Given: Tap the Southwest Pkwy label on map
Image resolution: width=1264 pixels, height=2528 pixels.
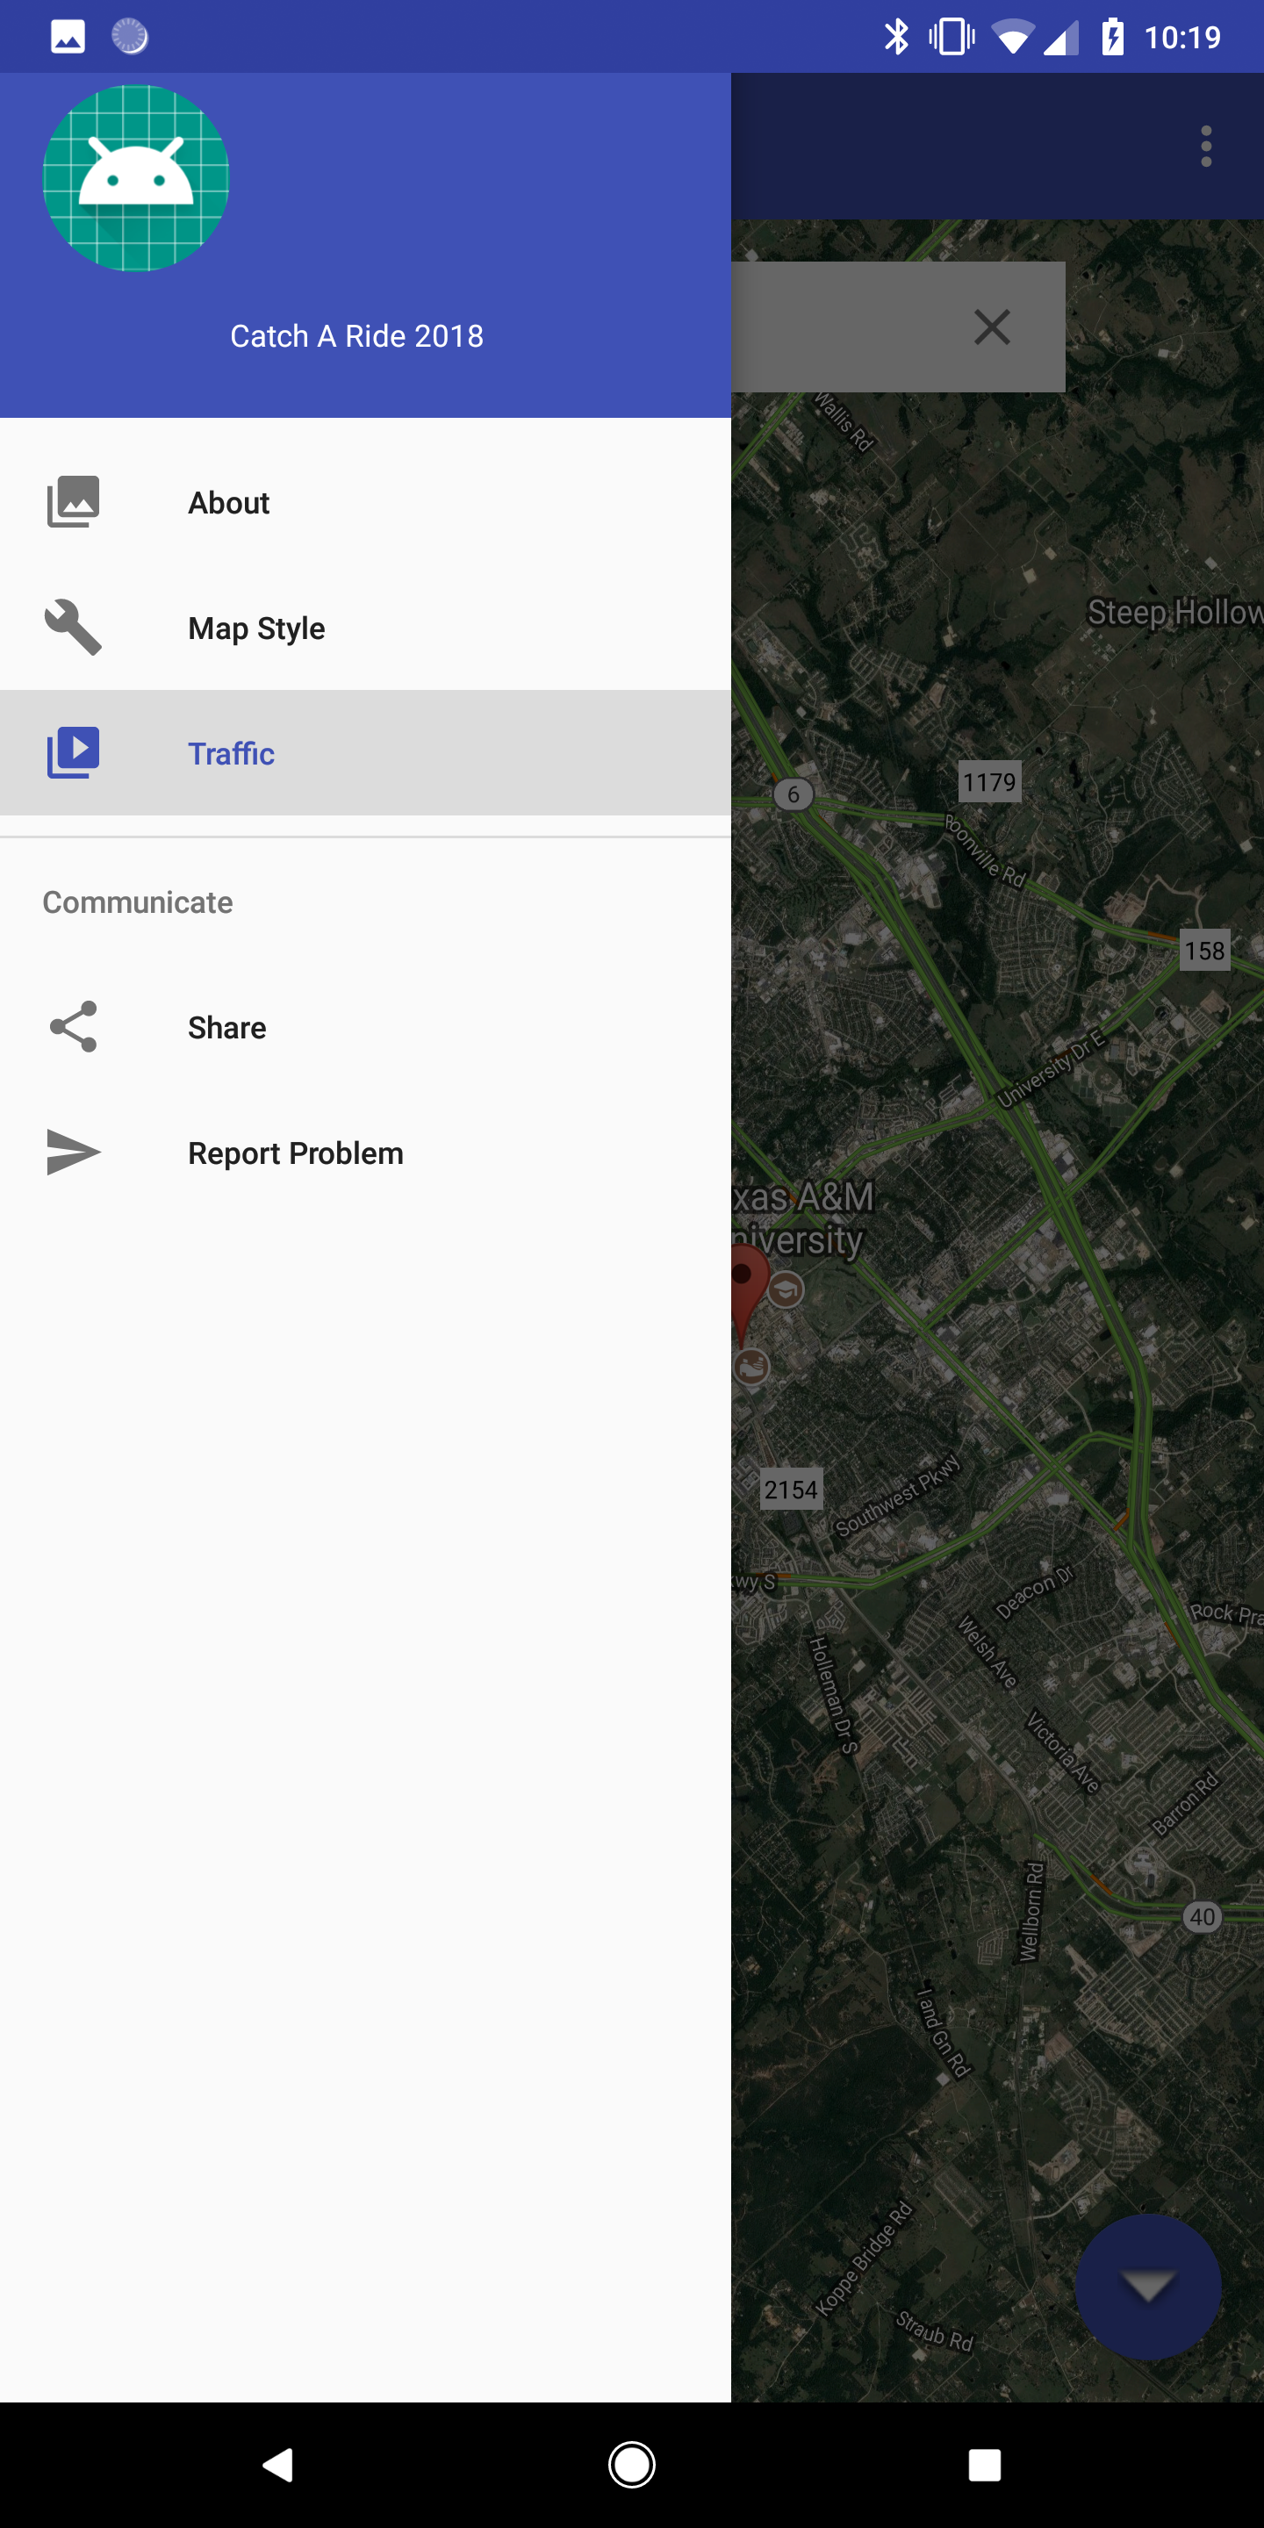Looking at the screenshot, I should tap(896, 1496).
